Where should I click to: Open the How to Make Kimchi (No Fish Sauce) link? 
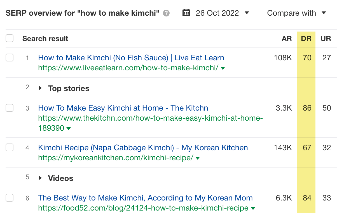tap(131, 58)
